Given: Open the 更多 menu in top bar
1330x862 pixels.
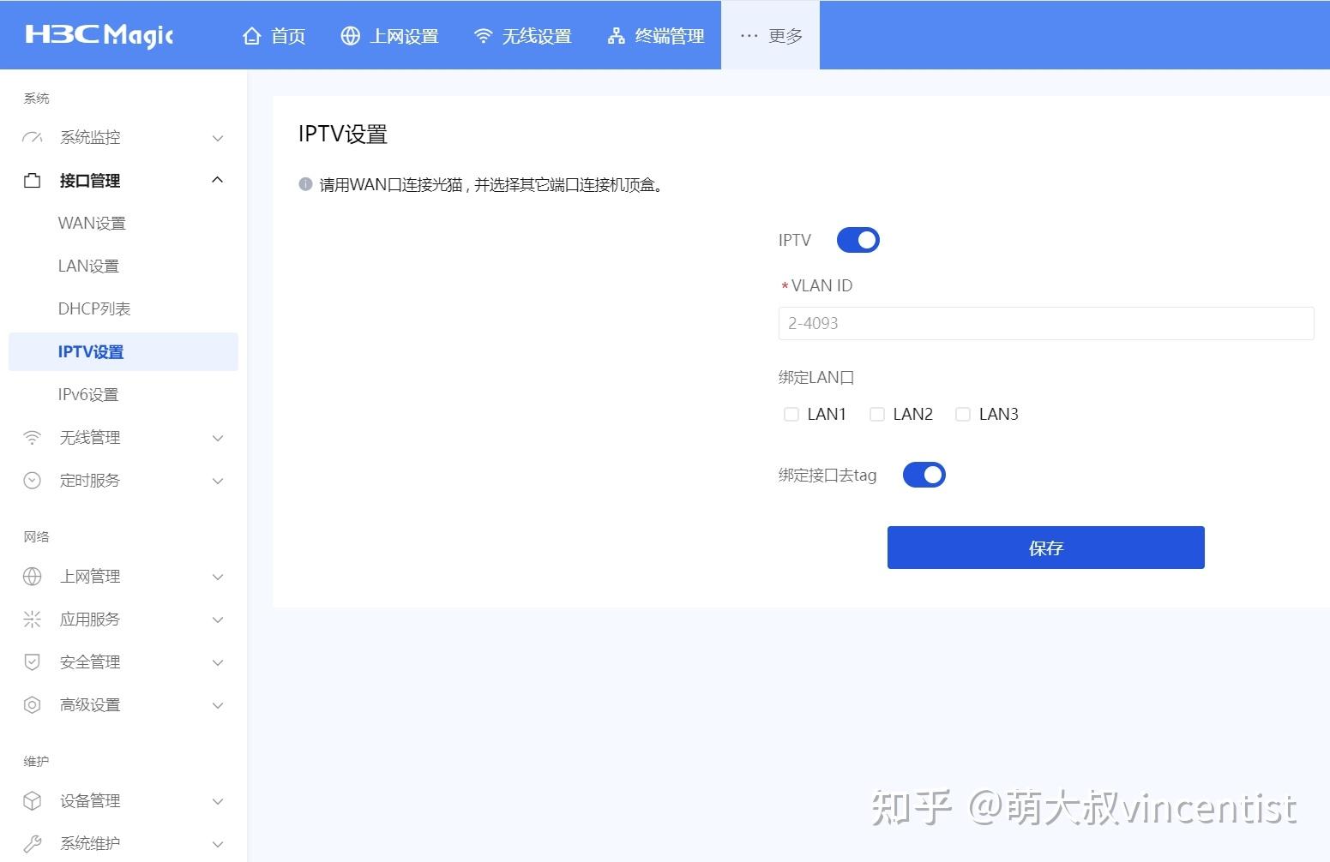Looking at the screenshot, I should point(769,35).
